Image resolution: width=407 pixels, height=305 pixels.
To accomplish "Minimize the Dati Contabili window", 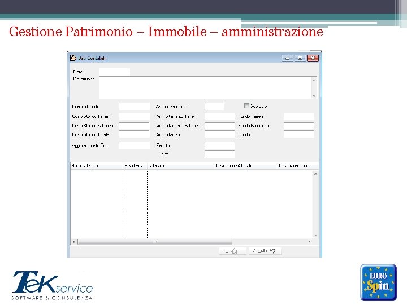I will (x=287, y=58).
